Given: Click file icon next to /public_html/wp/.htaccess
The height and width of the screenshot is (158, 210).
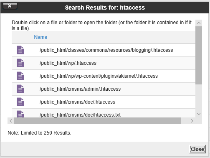Looking at the screenshot, I should (20, 63).
